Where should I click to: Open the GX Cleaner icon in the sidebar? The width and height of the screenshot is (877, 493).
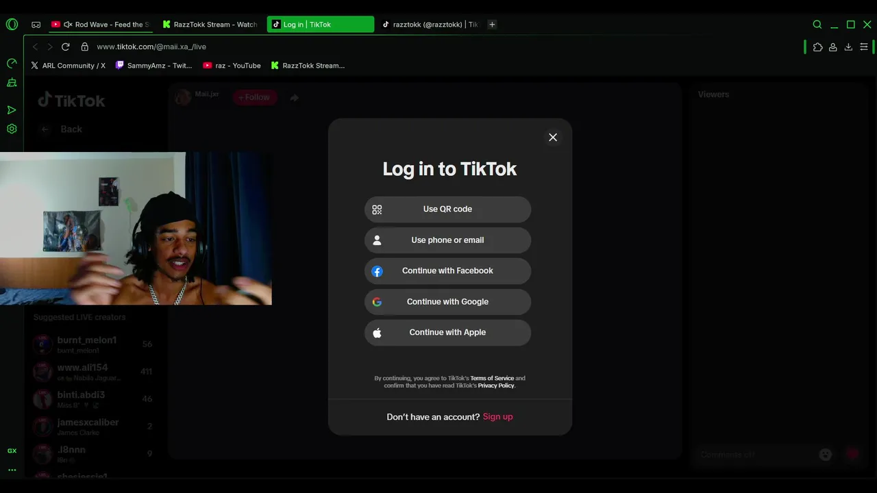(x=12, y=83)
